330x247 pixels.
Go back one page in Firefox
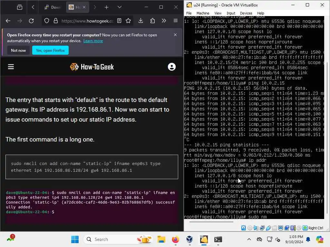click(8, 21)
